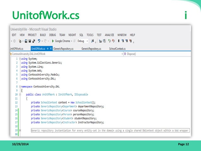Screen dimensions: 201x151
Task: Click the Undo arrow icon
Action: [39, 41]
